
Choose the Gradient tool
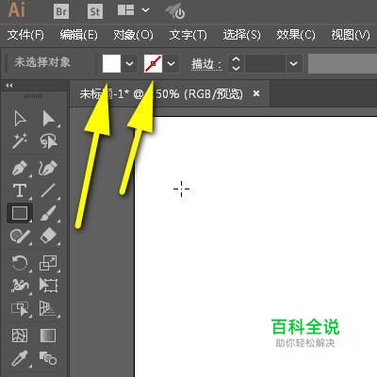click(x=48, y=336)
